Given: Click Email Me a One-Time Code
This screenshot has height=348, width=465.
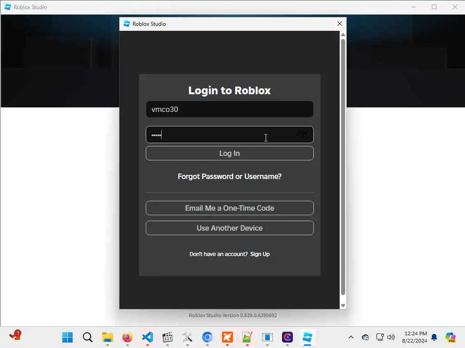Looking at the screenshot, I should click(229, 208).
